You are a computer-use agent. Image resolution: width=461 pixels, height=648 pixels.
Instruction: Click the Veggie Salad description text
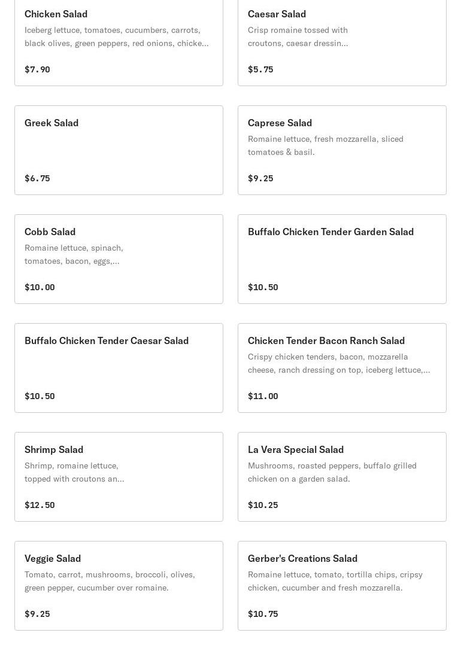[x=110, y=581]
